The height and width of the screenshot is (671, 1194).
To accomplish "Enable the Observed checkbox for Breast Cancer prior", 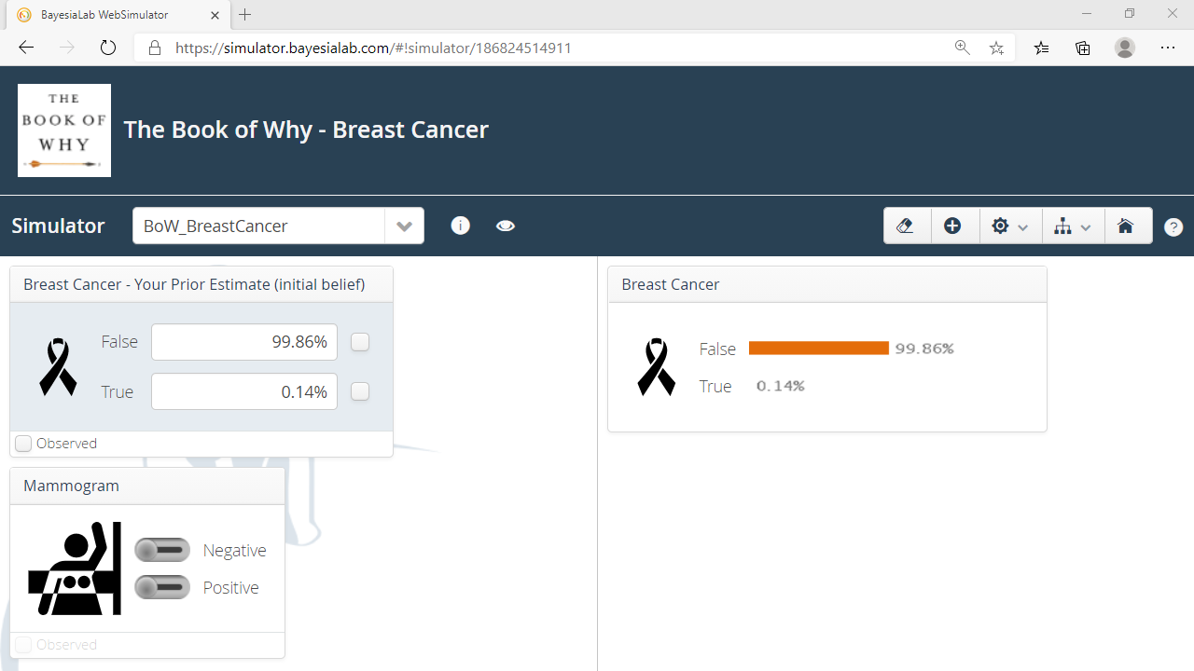I will coord(23,444).
